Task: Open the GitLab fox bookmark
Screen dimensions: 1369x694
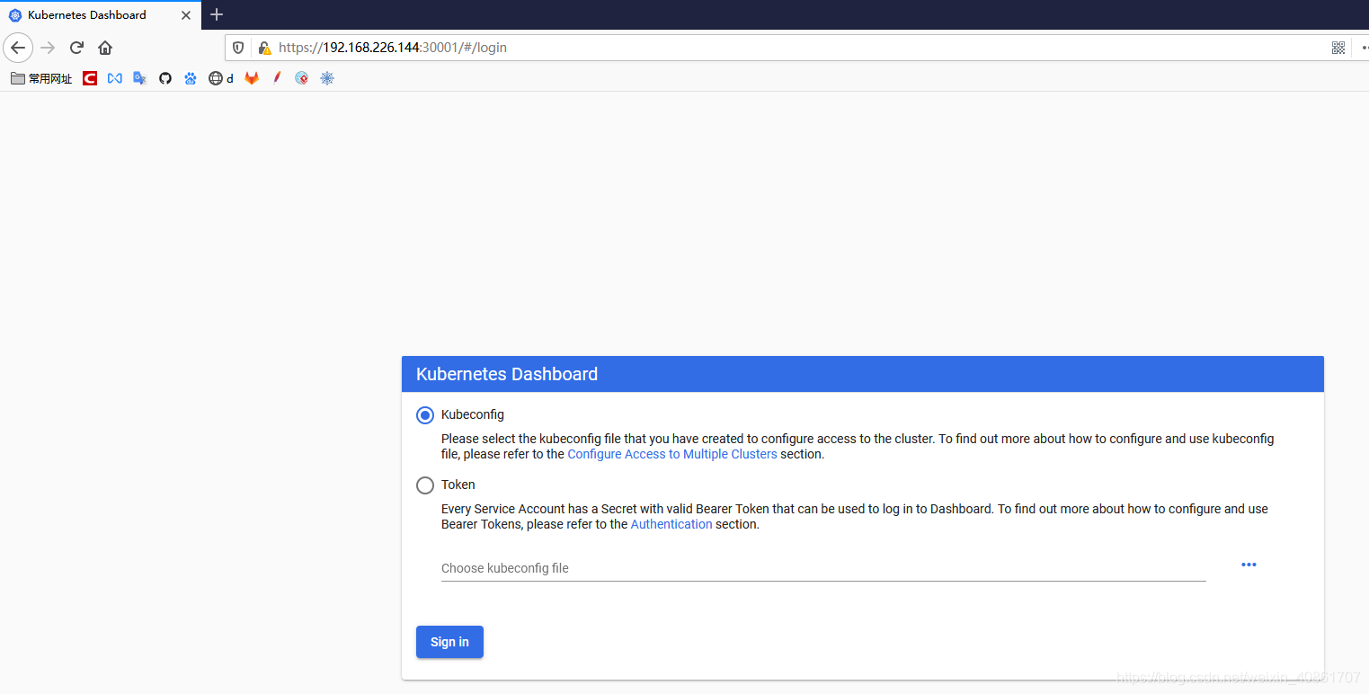Action: pos(252,78)
